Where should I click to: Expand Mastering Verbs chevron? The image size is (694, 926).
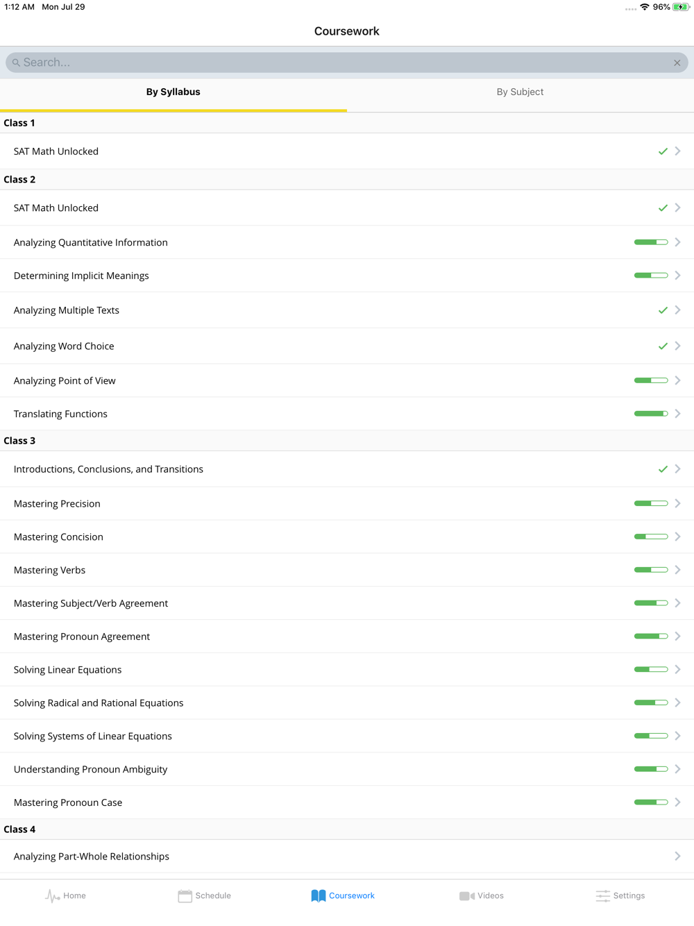pyautogui.click(x=677, y=570)
